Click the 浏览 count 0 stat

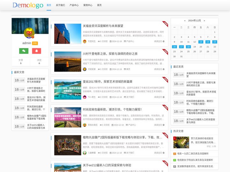39,61
